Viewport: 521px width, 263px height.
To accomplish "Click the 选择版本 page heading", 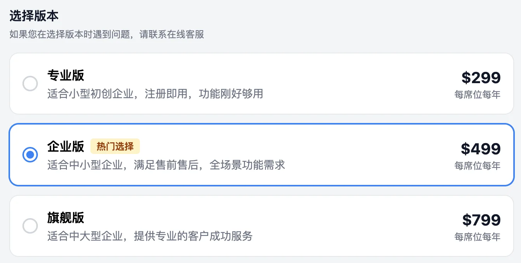I will [33, 15].
